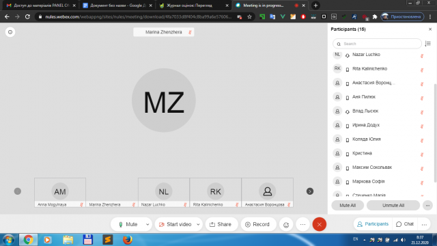Screen dimensions: 437x246
Task: Open Chrome profile Призупинена button
Action: 402,16
